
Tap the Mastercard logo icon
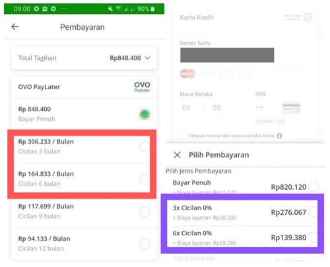pyautogui.click(x=187, y=74)
